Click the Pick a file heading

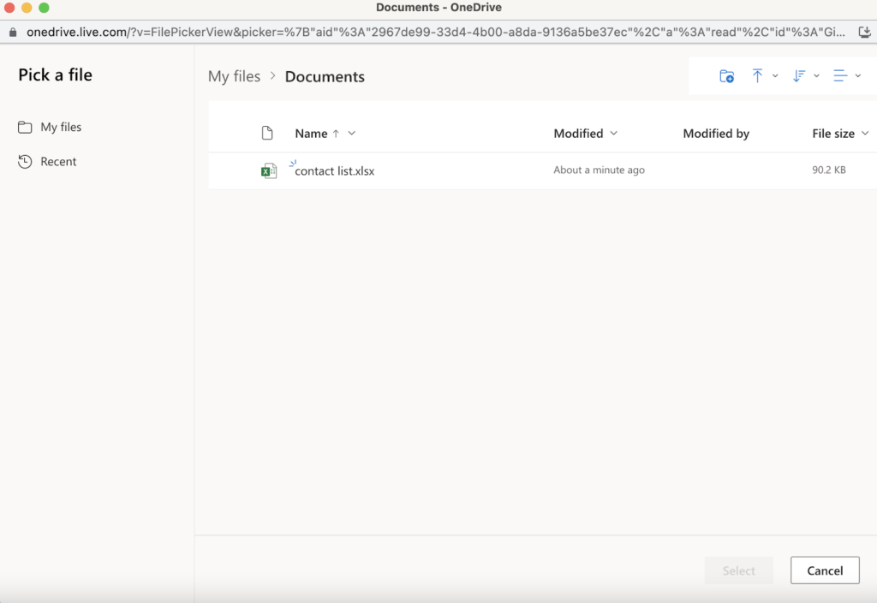(56, 75)
